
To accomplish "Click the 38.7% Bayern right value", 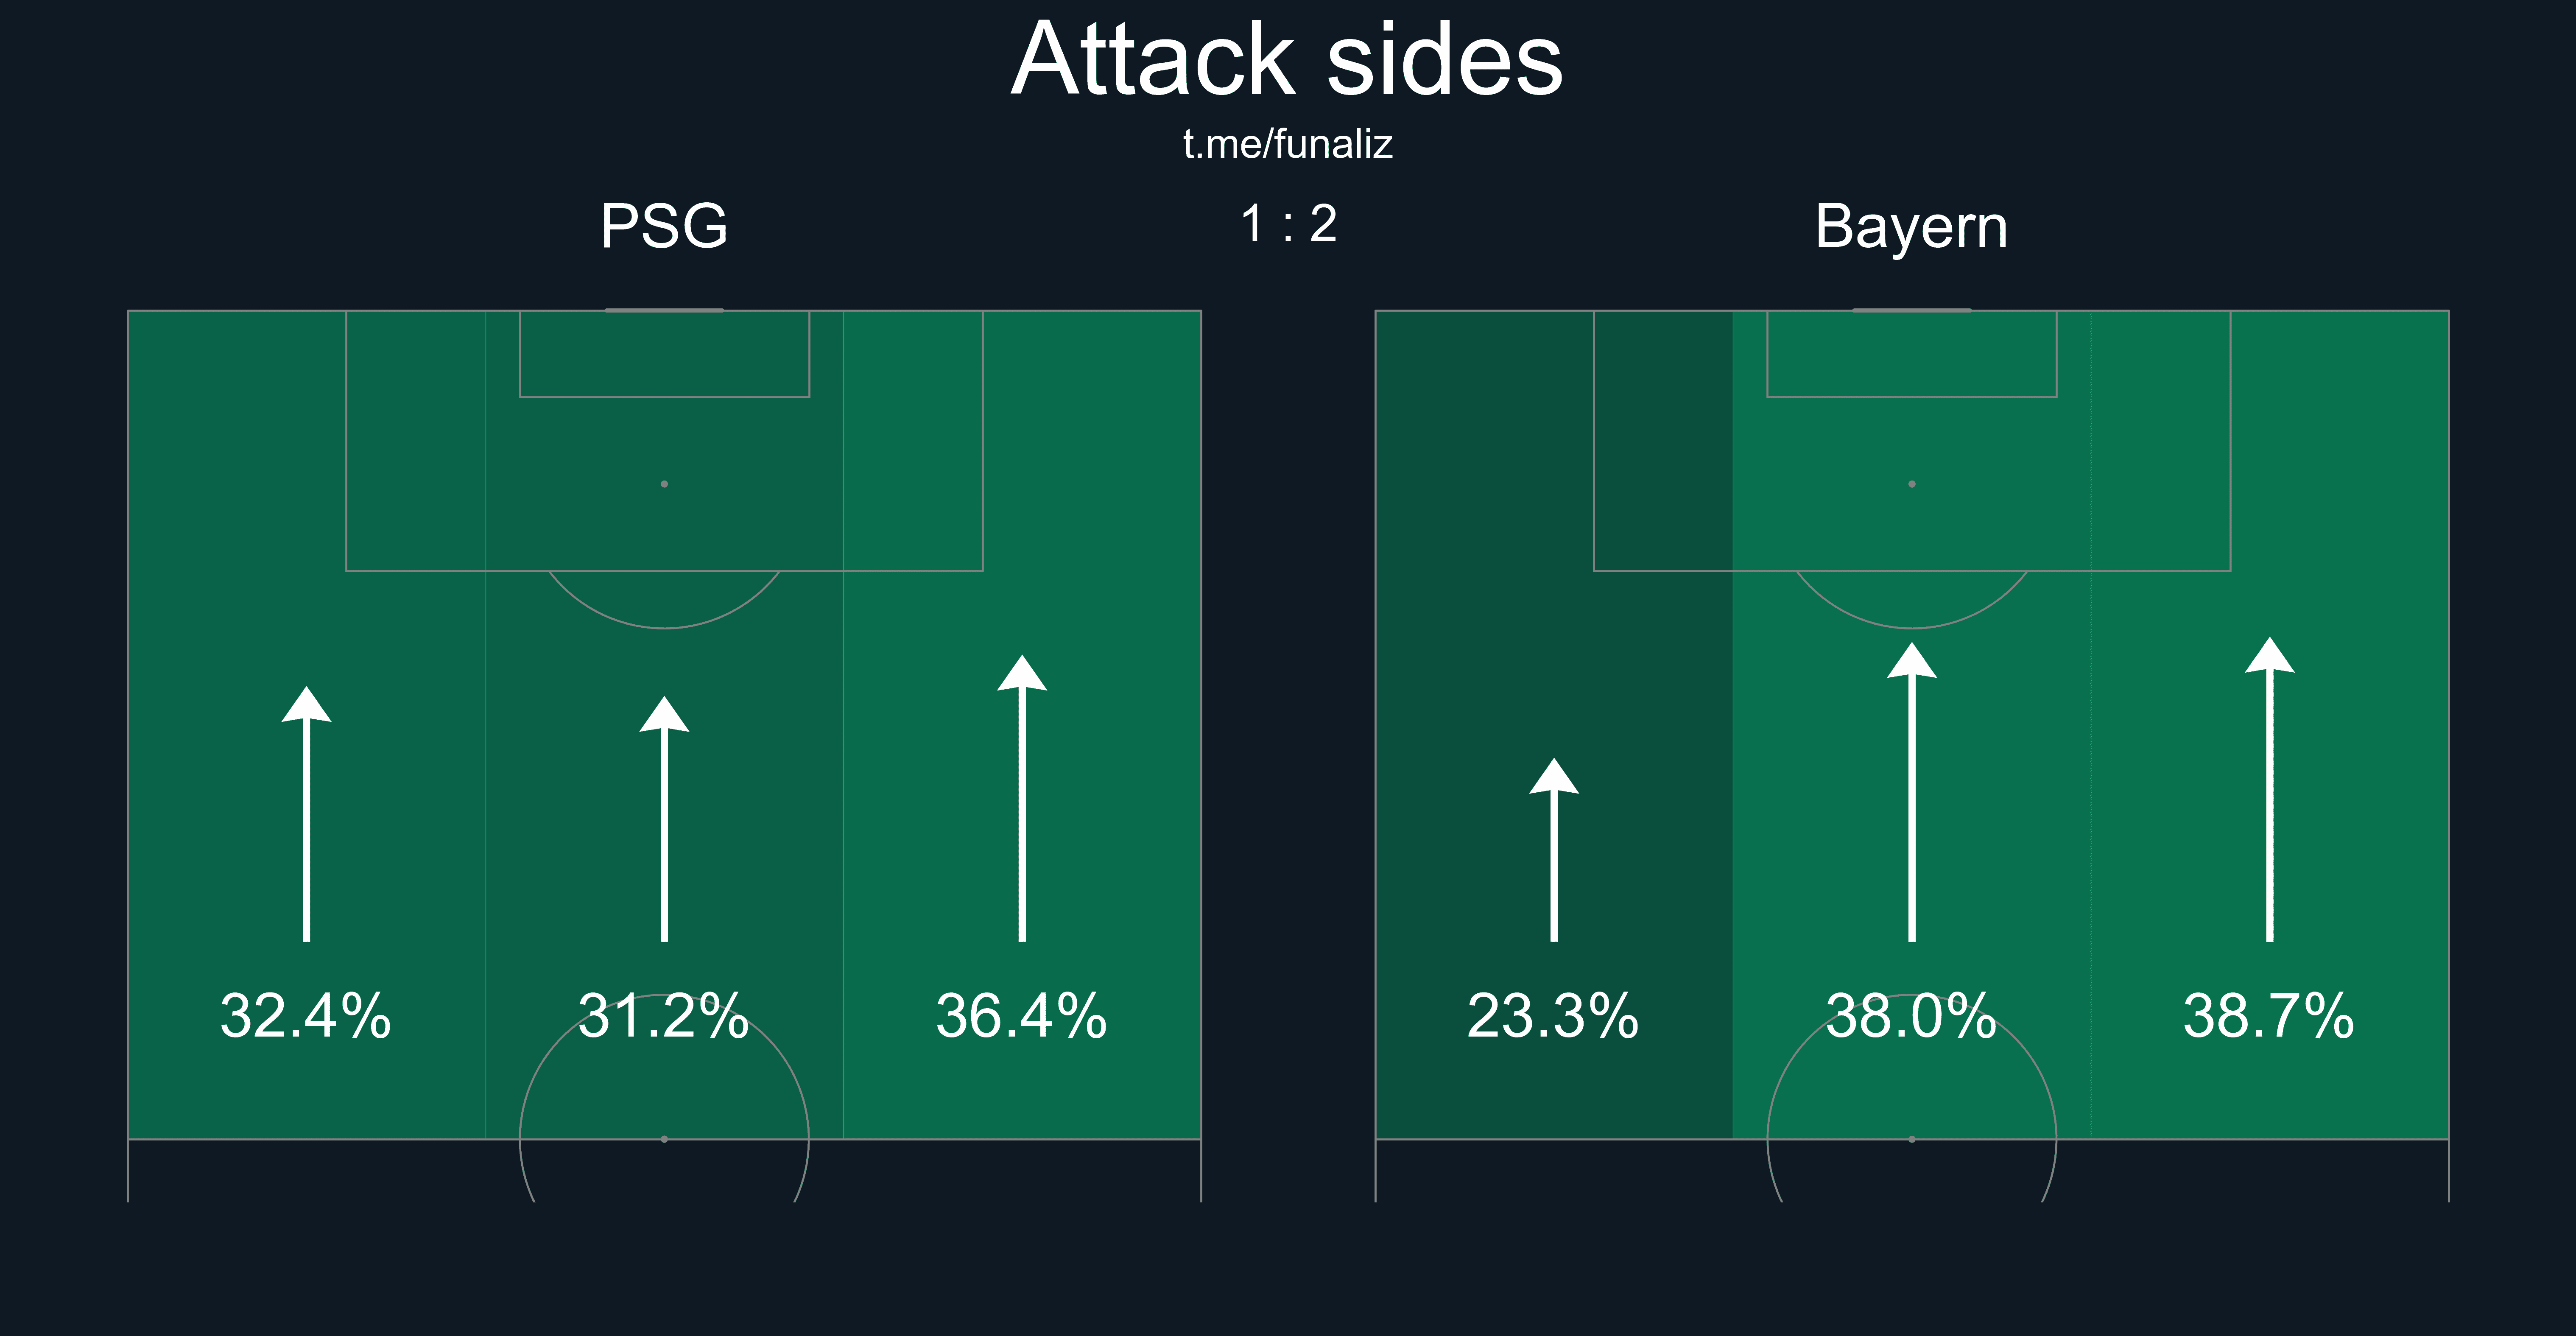I will pos(2269,1016).
